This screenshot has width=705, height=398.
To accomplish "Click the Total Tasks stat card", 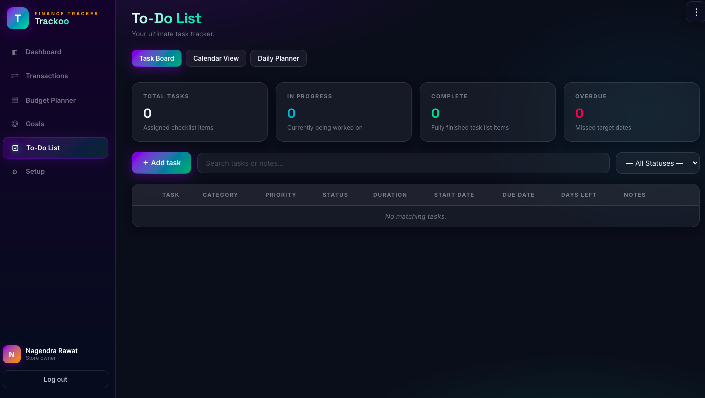I will [x=200, y=112].
